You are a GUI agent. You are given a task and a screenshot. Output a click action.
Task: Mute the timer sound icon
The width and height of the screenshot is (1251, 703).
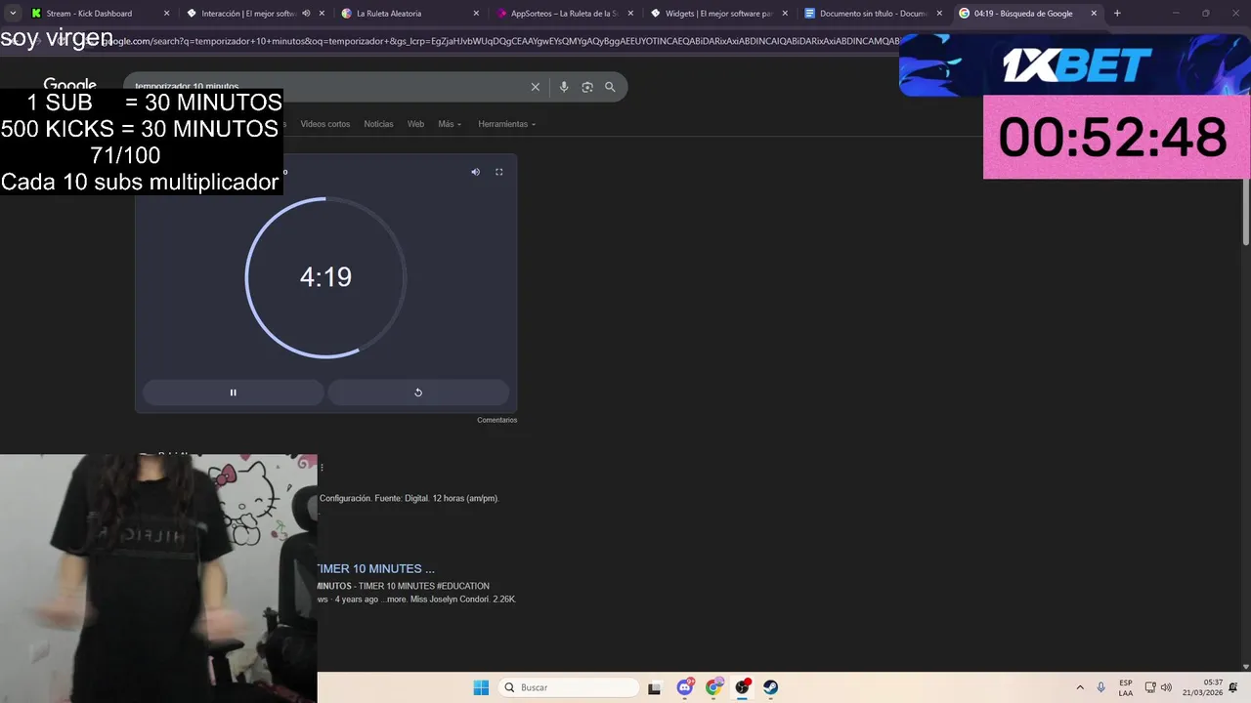475,172
